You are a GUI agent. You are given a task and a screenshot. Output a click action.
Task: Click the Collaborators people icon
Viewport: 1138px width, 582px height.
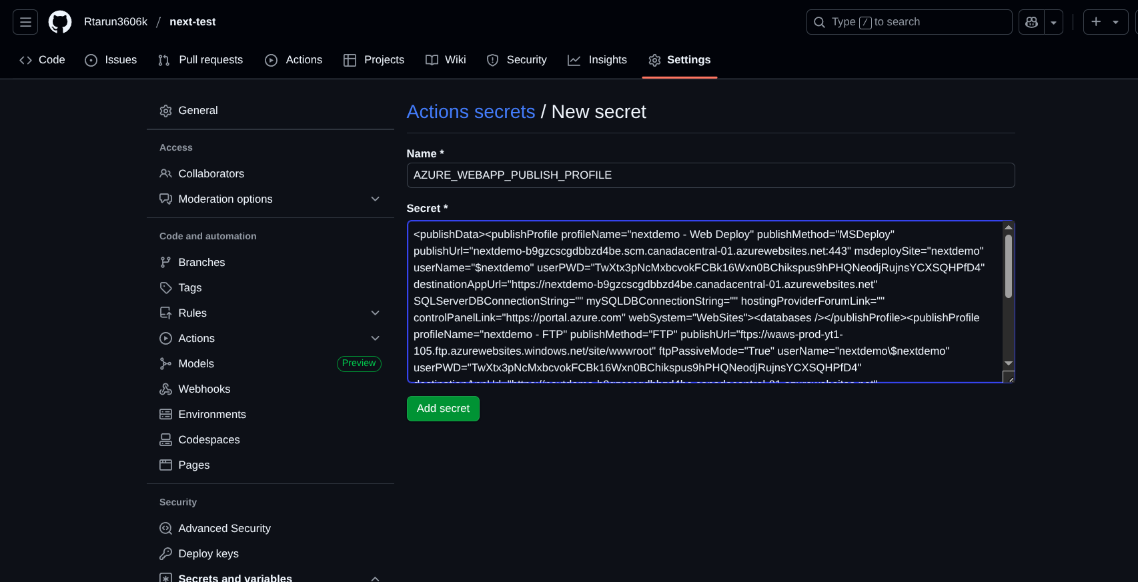166,174
